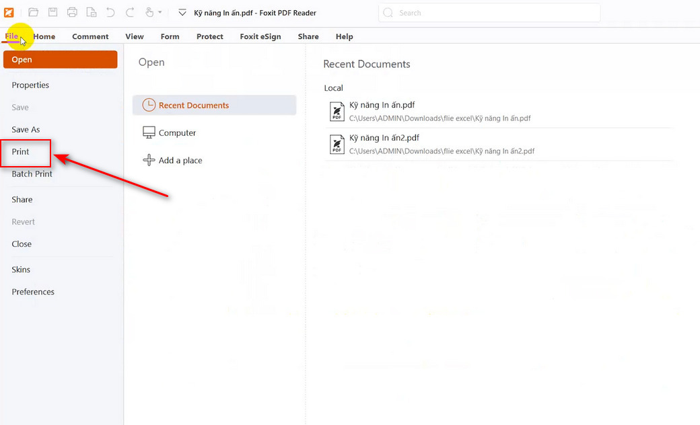The image size is (700, 425).
Task: Click the undo arrow icon
Action: pos(110,12)
